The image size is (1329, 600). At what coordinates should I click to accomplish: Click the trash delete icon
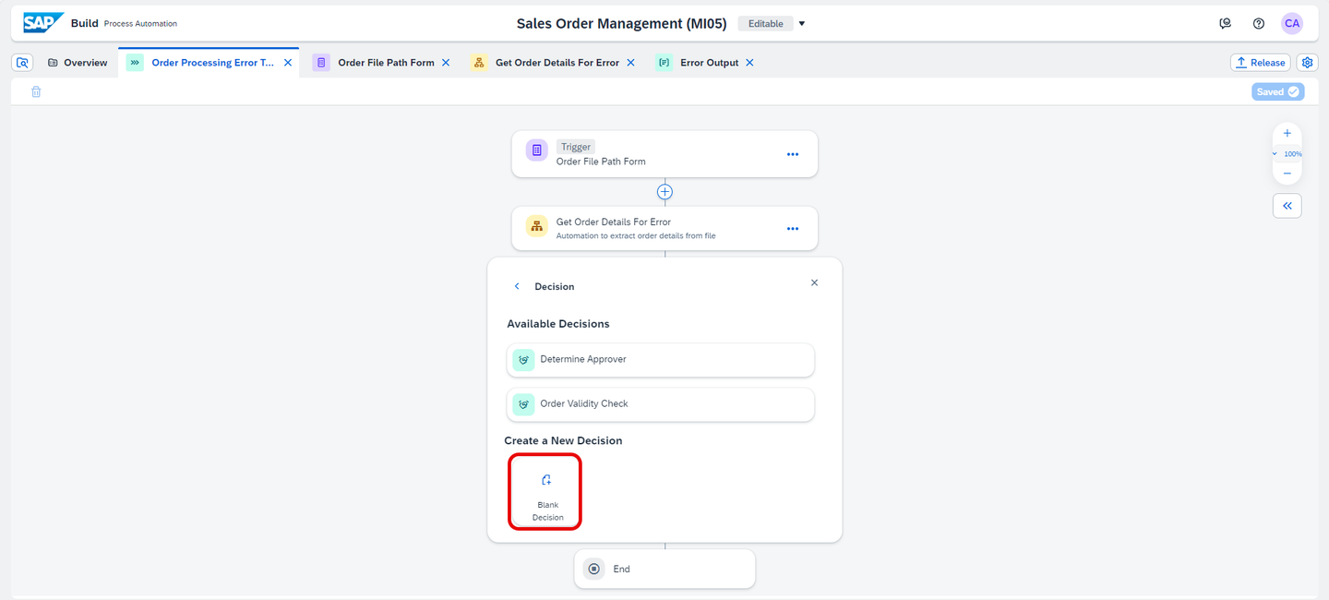click(36, 91)
